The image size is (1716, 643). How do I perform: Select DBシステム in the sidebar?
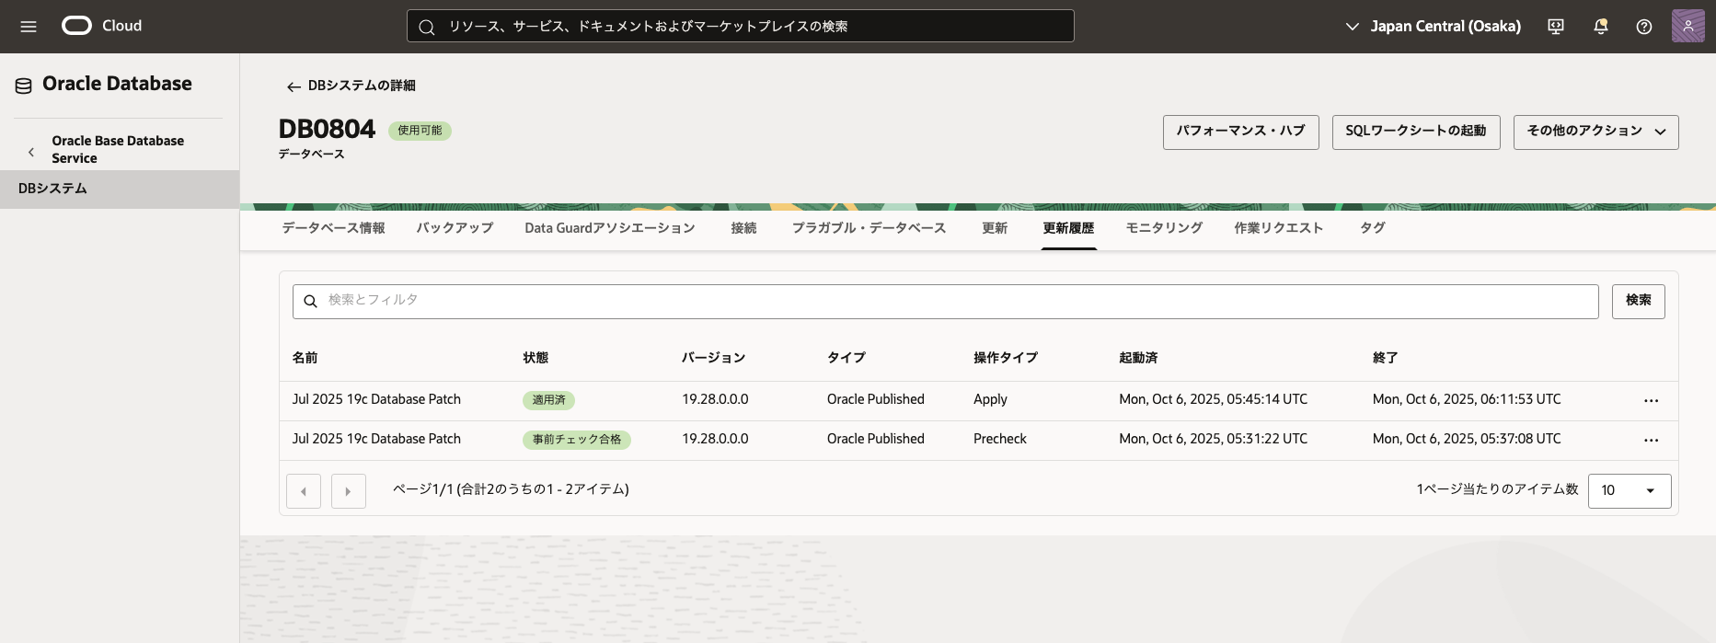[x=52, y=189]
